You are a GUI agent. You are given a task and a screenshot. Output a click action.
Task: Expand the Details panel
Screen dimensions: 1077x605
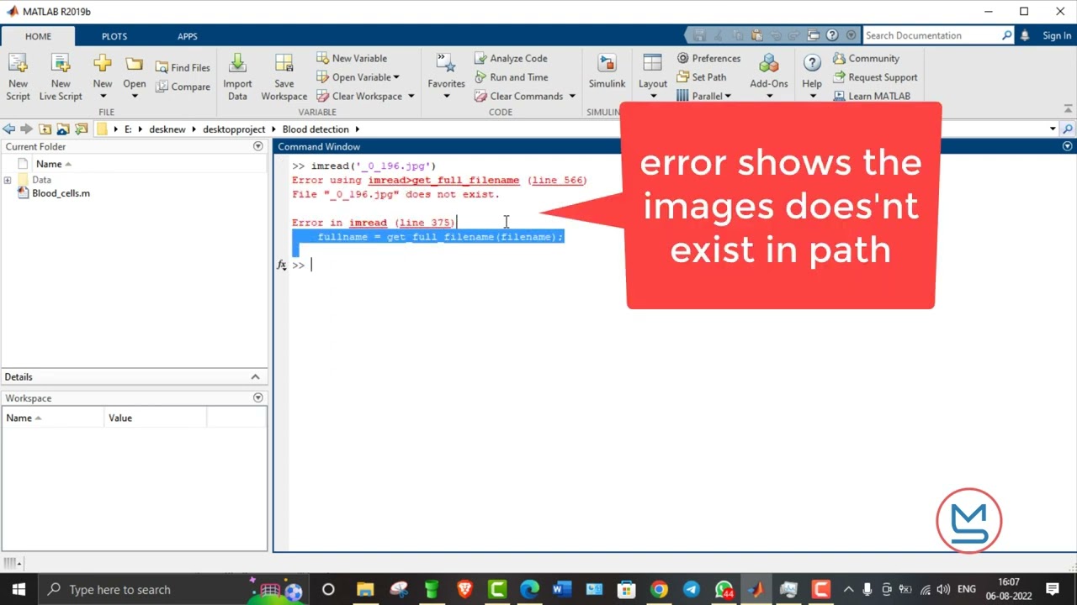click(x=255, y=376)
